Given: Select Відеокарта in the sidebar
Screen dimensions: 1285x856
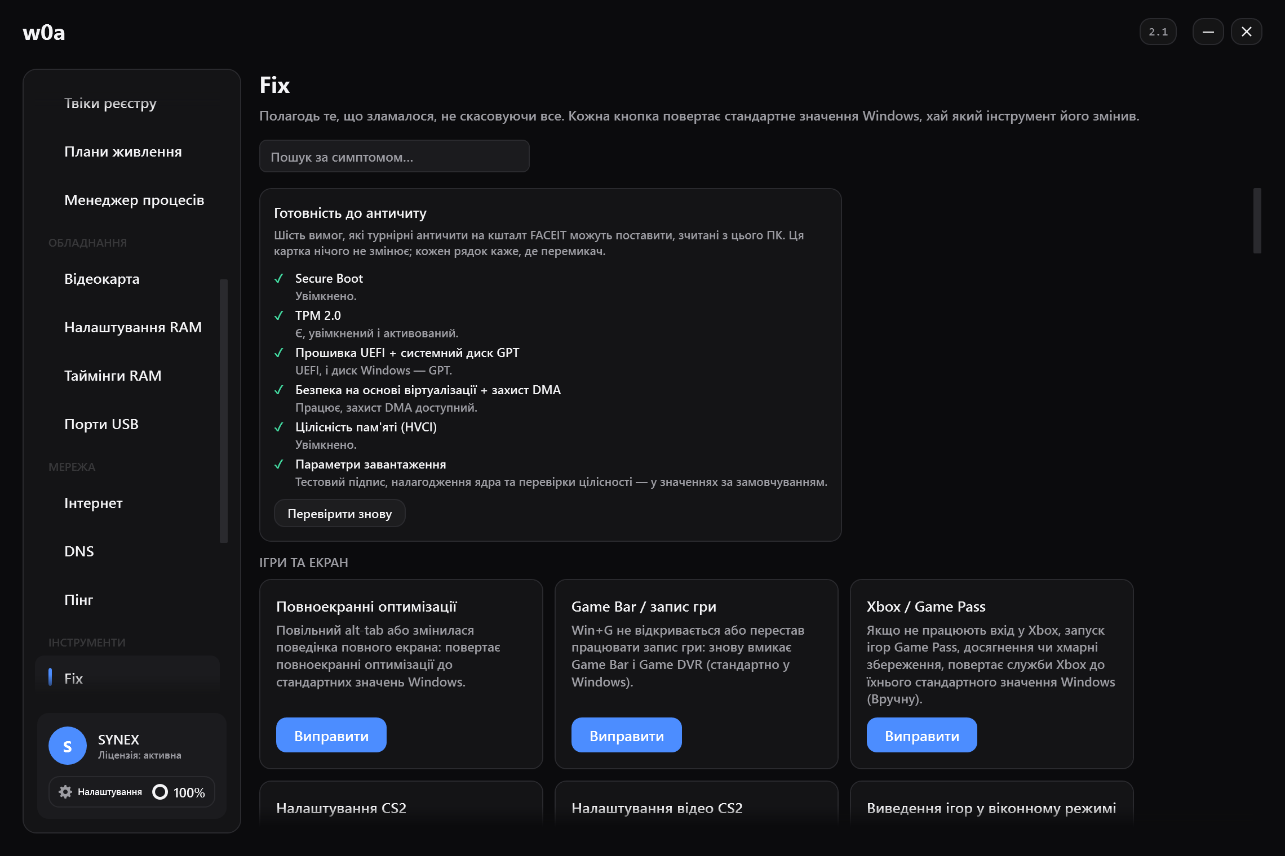Looking at the screenshot, I should tap(102, 279).
